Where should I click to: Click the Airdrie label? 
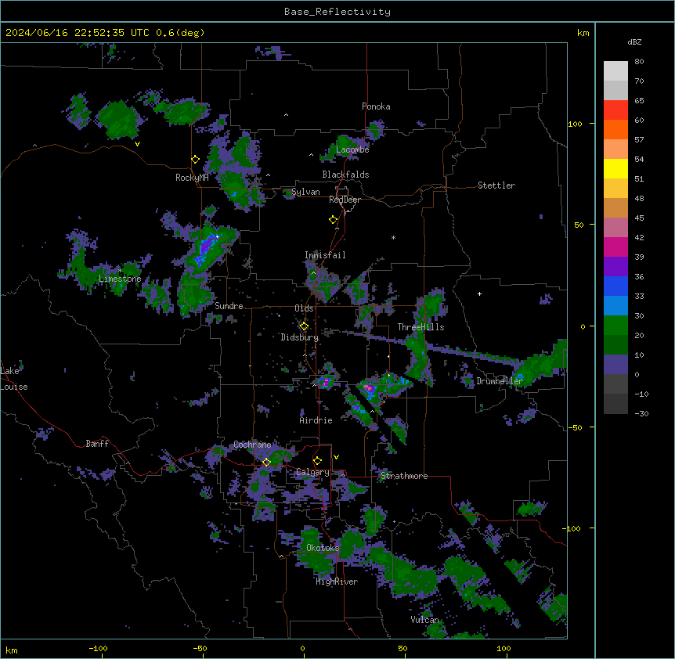pos(316,420)
